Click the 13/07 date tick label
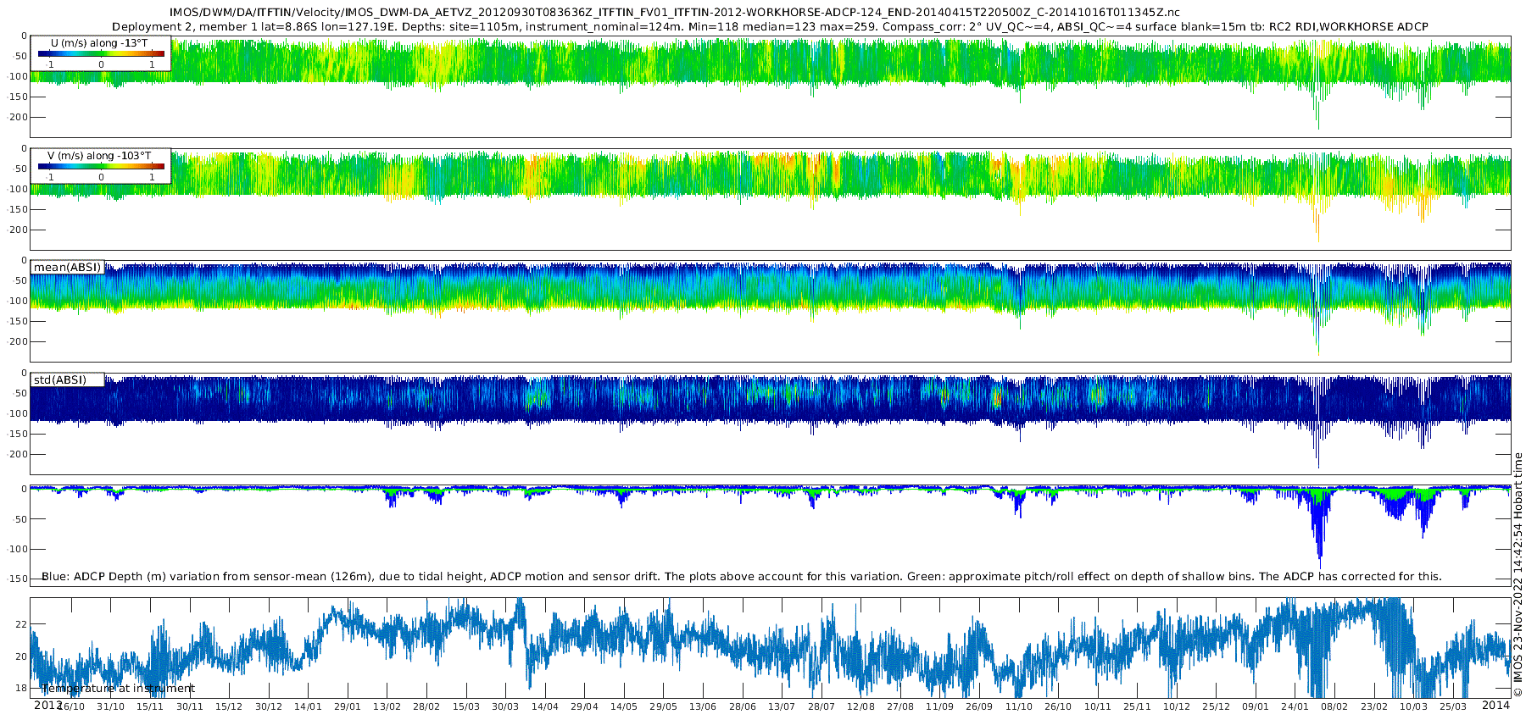Screen dimensions: 1526x720 782,707
